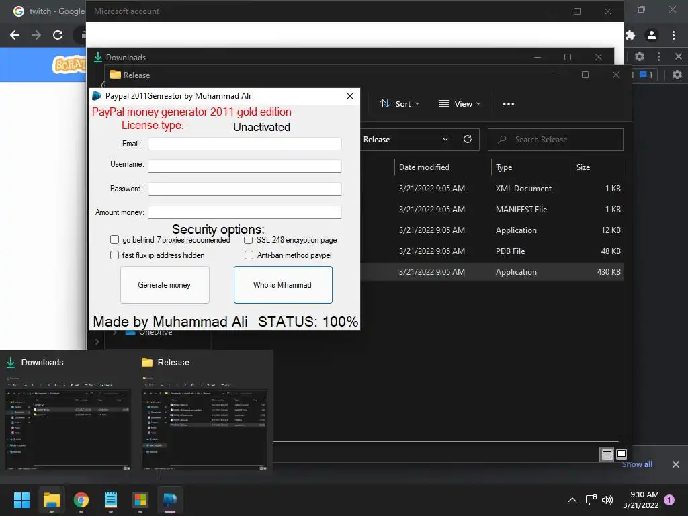Tick SSL 248 encryption page checkbox
Image resolution: width=688 pixels, height=516 pixels.
249,240
